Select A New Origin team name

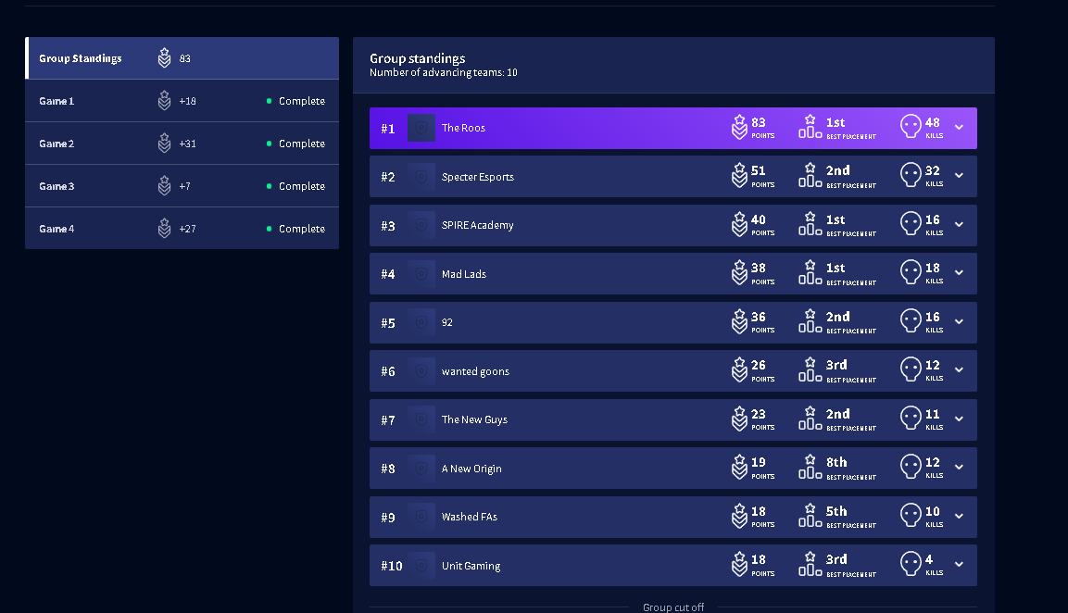(x=471, y=469)
